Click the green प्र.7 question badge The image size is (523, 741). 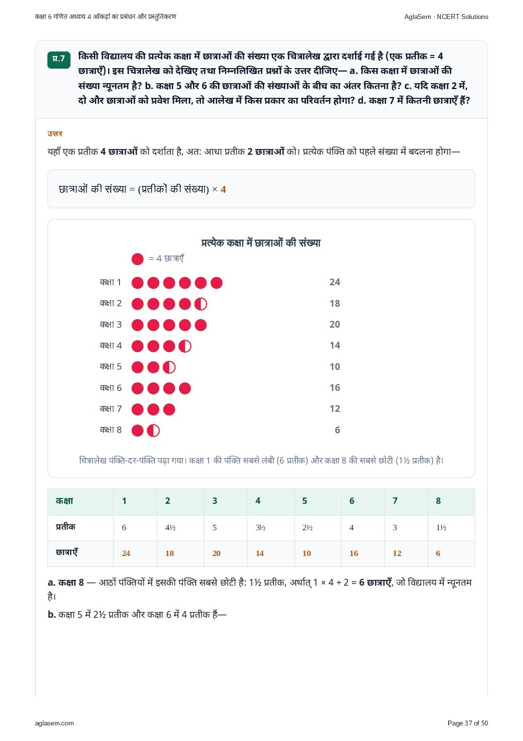pos(59,59)
